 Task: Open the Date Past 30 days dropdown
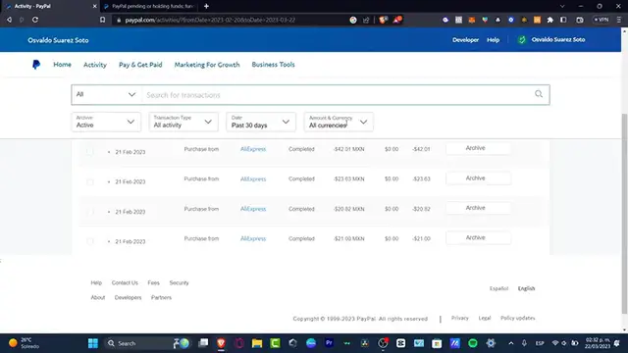[x=261, y=122]
